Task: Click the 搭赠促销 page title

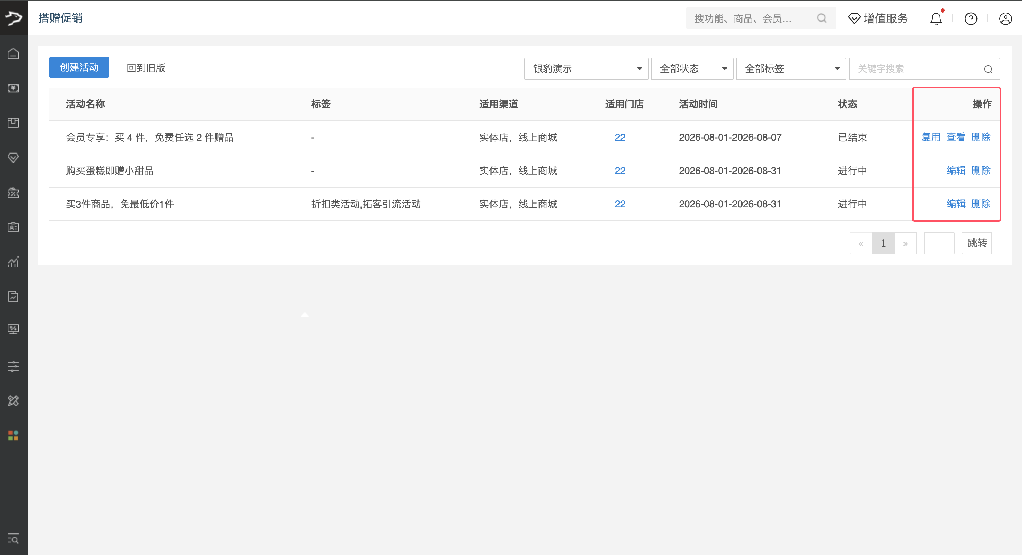Action: pyautogui.click(x=60, y=18)
